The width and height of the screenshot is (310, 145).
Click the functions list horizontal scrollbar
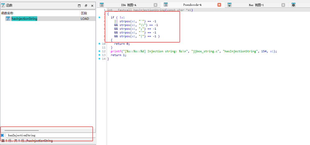coord(22,130)
